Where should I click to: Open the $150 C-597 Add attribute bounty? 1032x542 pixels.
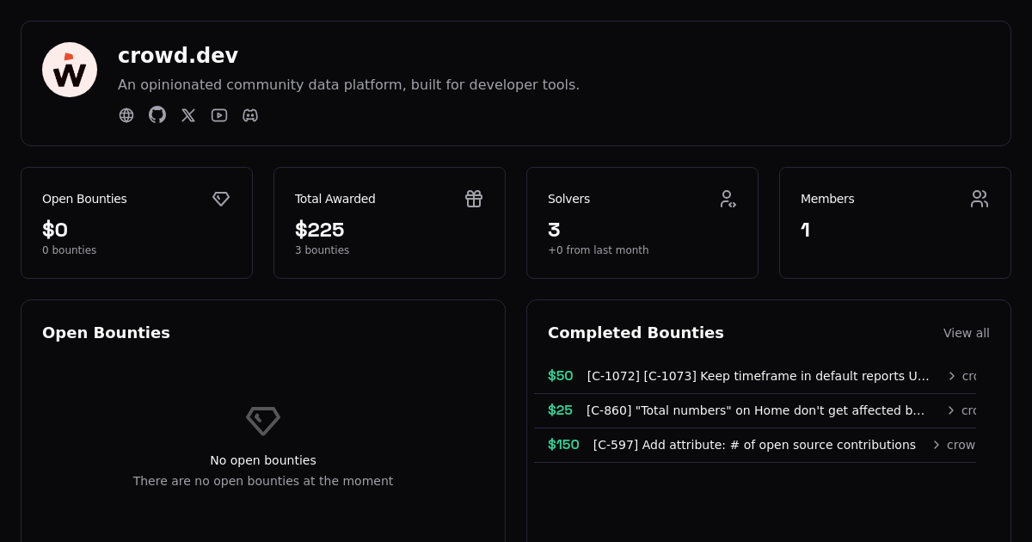pos(753,445)
